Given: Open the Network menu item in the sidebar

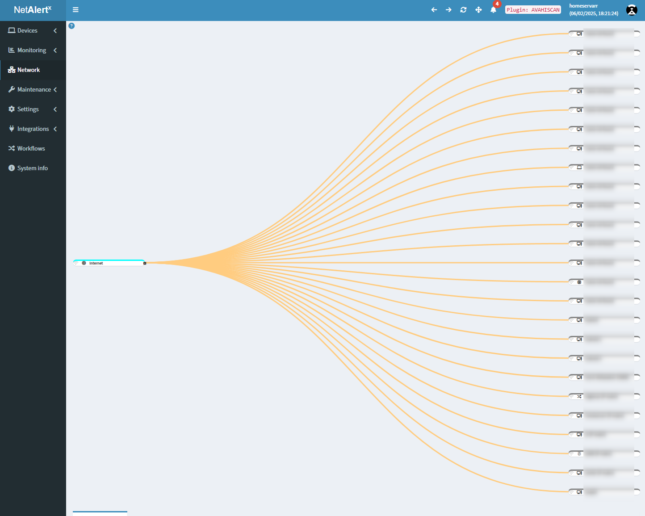Looking at the screenshot, I should (x=28, y=70).
